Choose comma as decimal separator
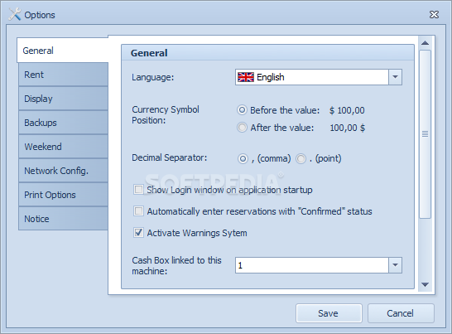 (x=243, y=158)
